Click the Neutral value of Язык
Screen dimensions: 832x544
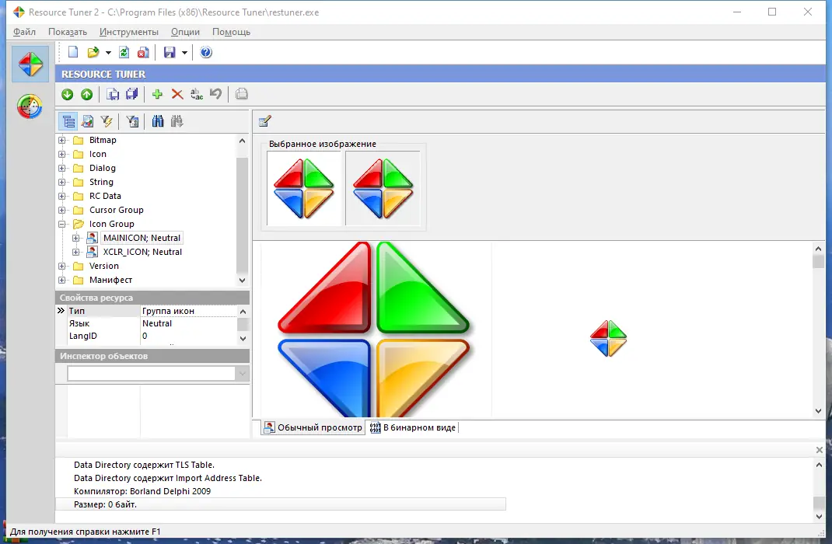click(157, 323)
